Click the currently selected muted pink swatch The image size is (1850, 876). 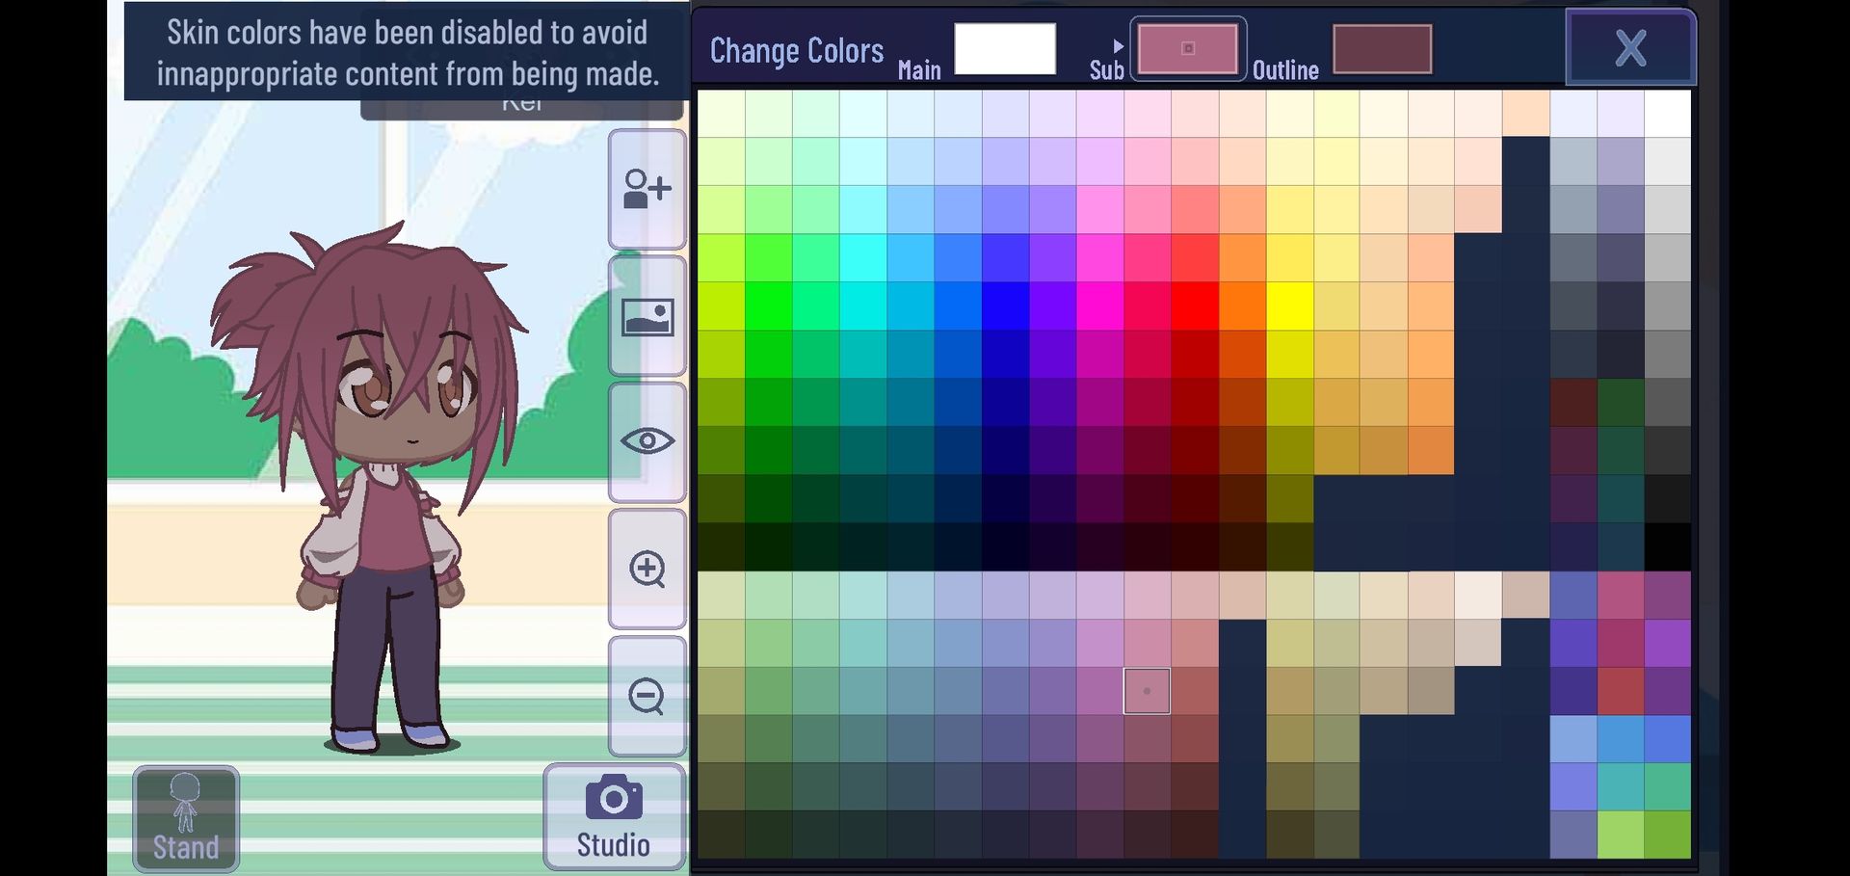pos(1147,691)
